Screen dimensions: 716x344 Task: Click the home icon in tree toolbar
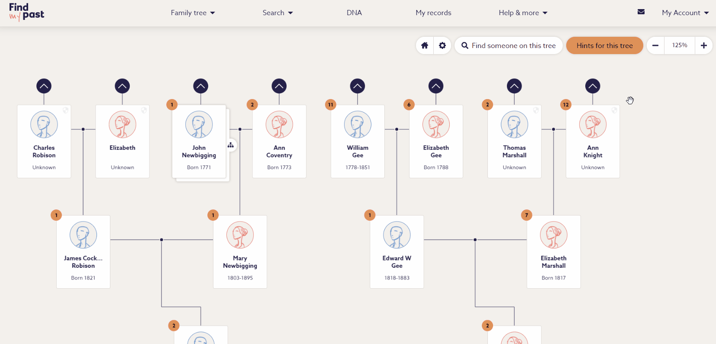[425, 45]
